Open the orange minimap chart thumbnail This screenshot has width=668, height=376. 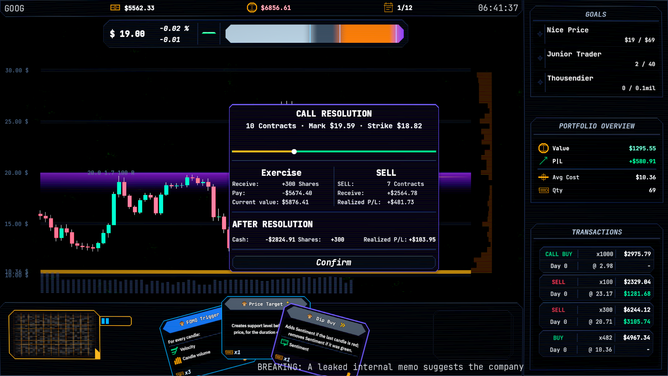(54, 335)
